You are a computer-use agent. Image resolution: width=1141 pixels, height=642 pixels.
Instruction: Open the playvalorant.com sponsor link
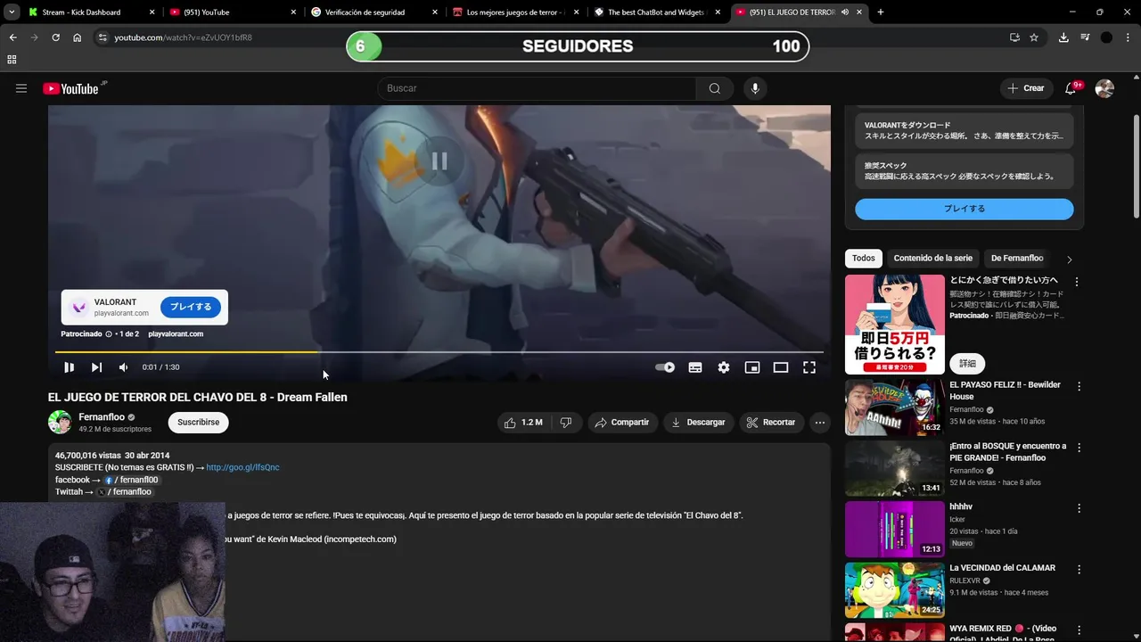[176, 334]
